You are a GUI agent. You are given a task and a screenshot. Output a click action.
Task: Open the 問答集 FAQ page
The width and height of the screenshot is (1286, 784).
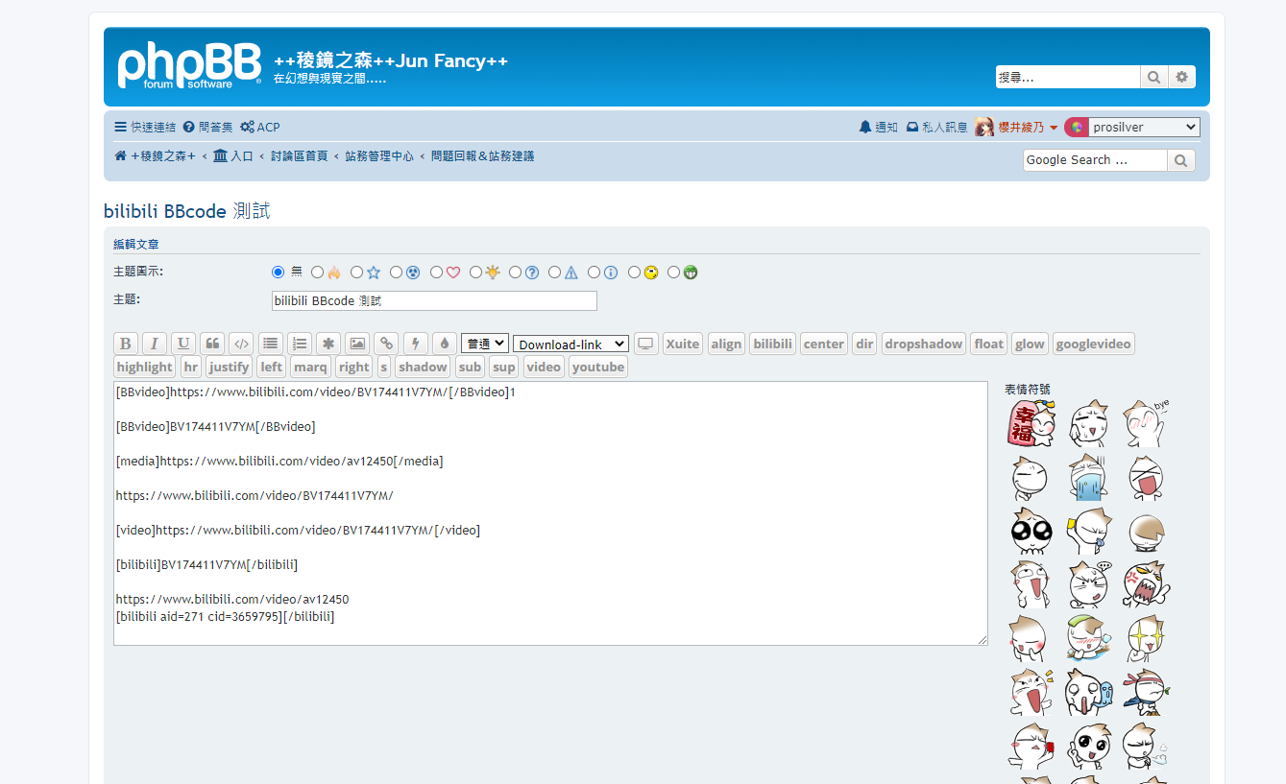pyautogui.click(x=207, y=128)
